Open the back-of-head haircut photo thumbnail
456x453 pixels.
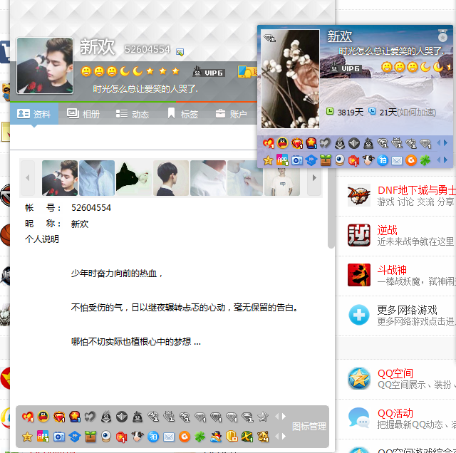[171, 177]
